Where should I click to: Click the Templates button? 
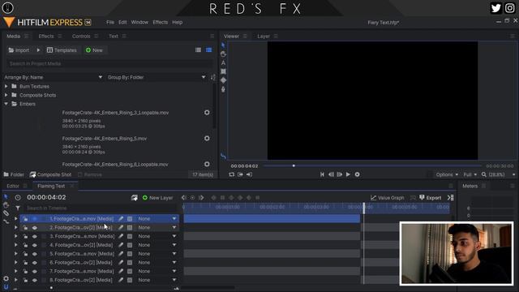[x=62, y=50]
